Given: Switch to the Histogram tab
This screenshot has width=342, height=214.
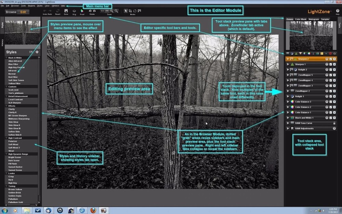Looking at the screenshot, I should (x=314, y=19).
